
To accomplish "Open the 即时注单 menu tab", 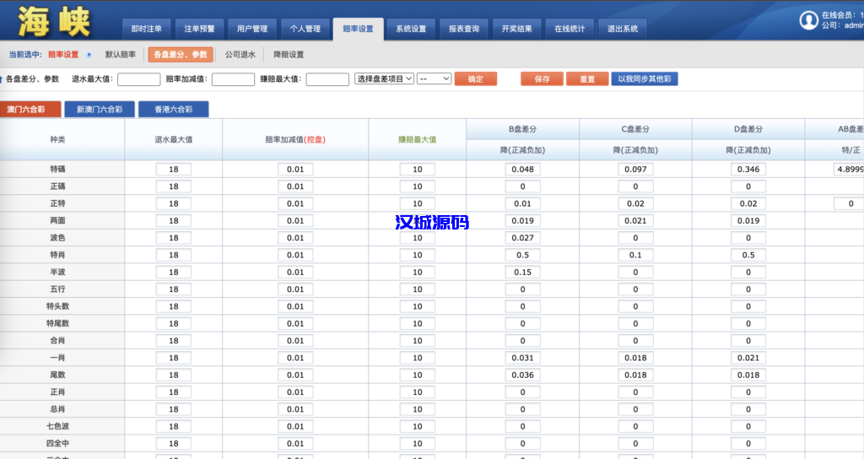I will pyautogui.click(x=146, y=30).
